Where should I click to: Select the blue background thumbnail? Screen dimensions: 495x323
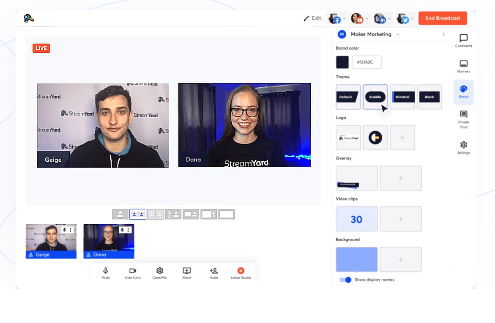click(356, 260)
